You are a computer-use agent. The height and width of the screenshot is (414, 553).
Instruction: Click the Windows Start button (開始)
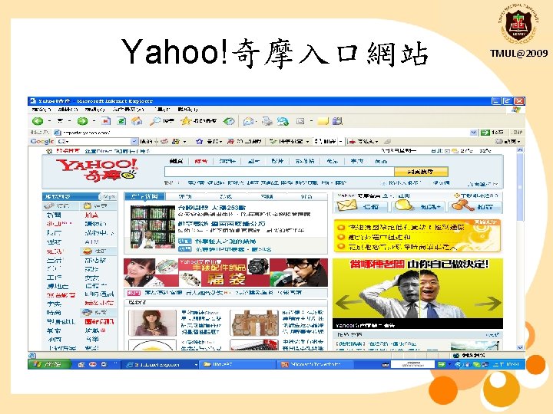point(49,364)
